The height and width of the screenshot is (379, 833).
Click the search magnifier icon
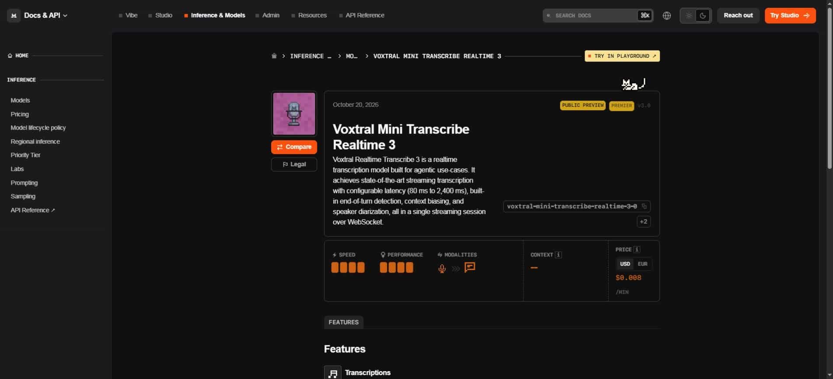pyautogui.click(x=549, y=15)
